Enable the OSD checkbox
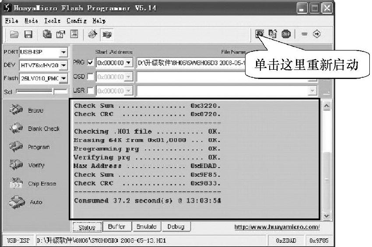372x247 pixels. (90, 76)
